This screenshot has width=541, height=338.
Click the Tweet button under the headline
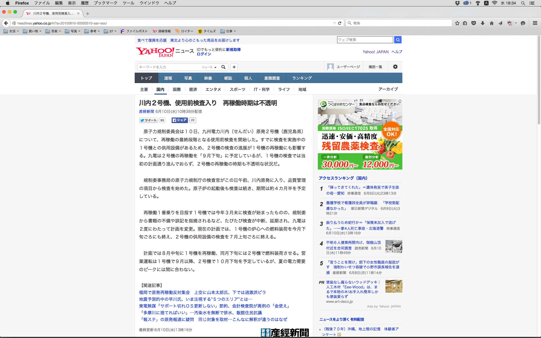[148, 120]
